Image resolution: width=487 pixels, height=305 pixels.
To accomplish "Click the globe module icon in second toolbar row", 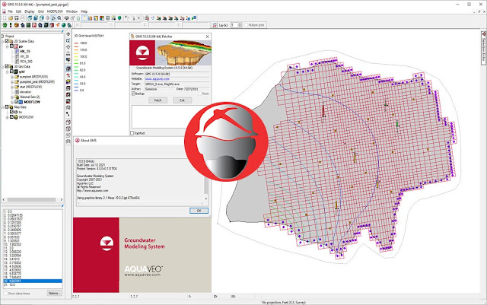I will click(64, 25).
